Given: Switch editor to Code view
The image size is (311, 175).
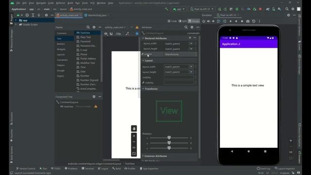Looking at the screenshot, I should (172, 21).
